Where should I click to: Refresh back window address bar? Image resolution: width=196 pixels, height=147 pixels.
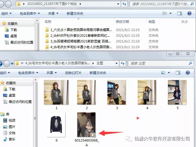click(x=124, y=4)
